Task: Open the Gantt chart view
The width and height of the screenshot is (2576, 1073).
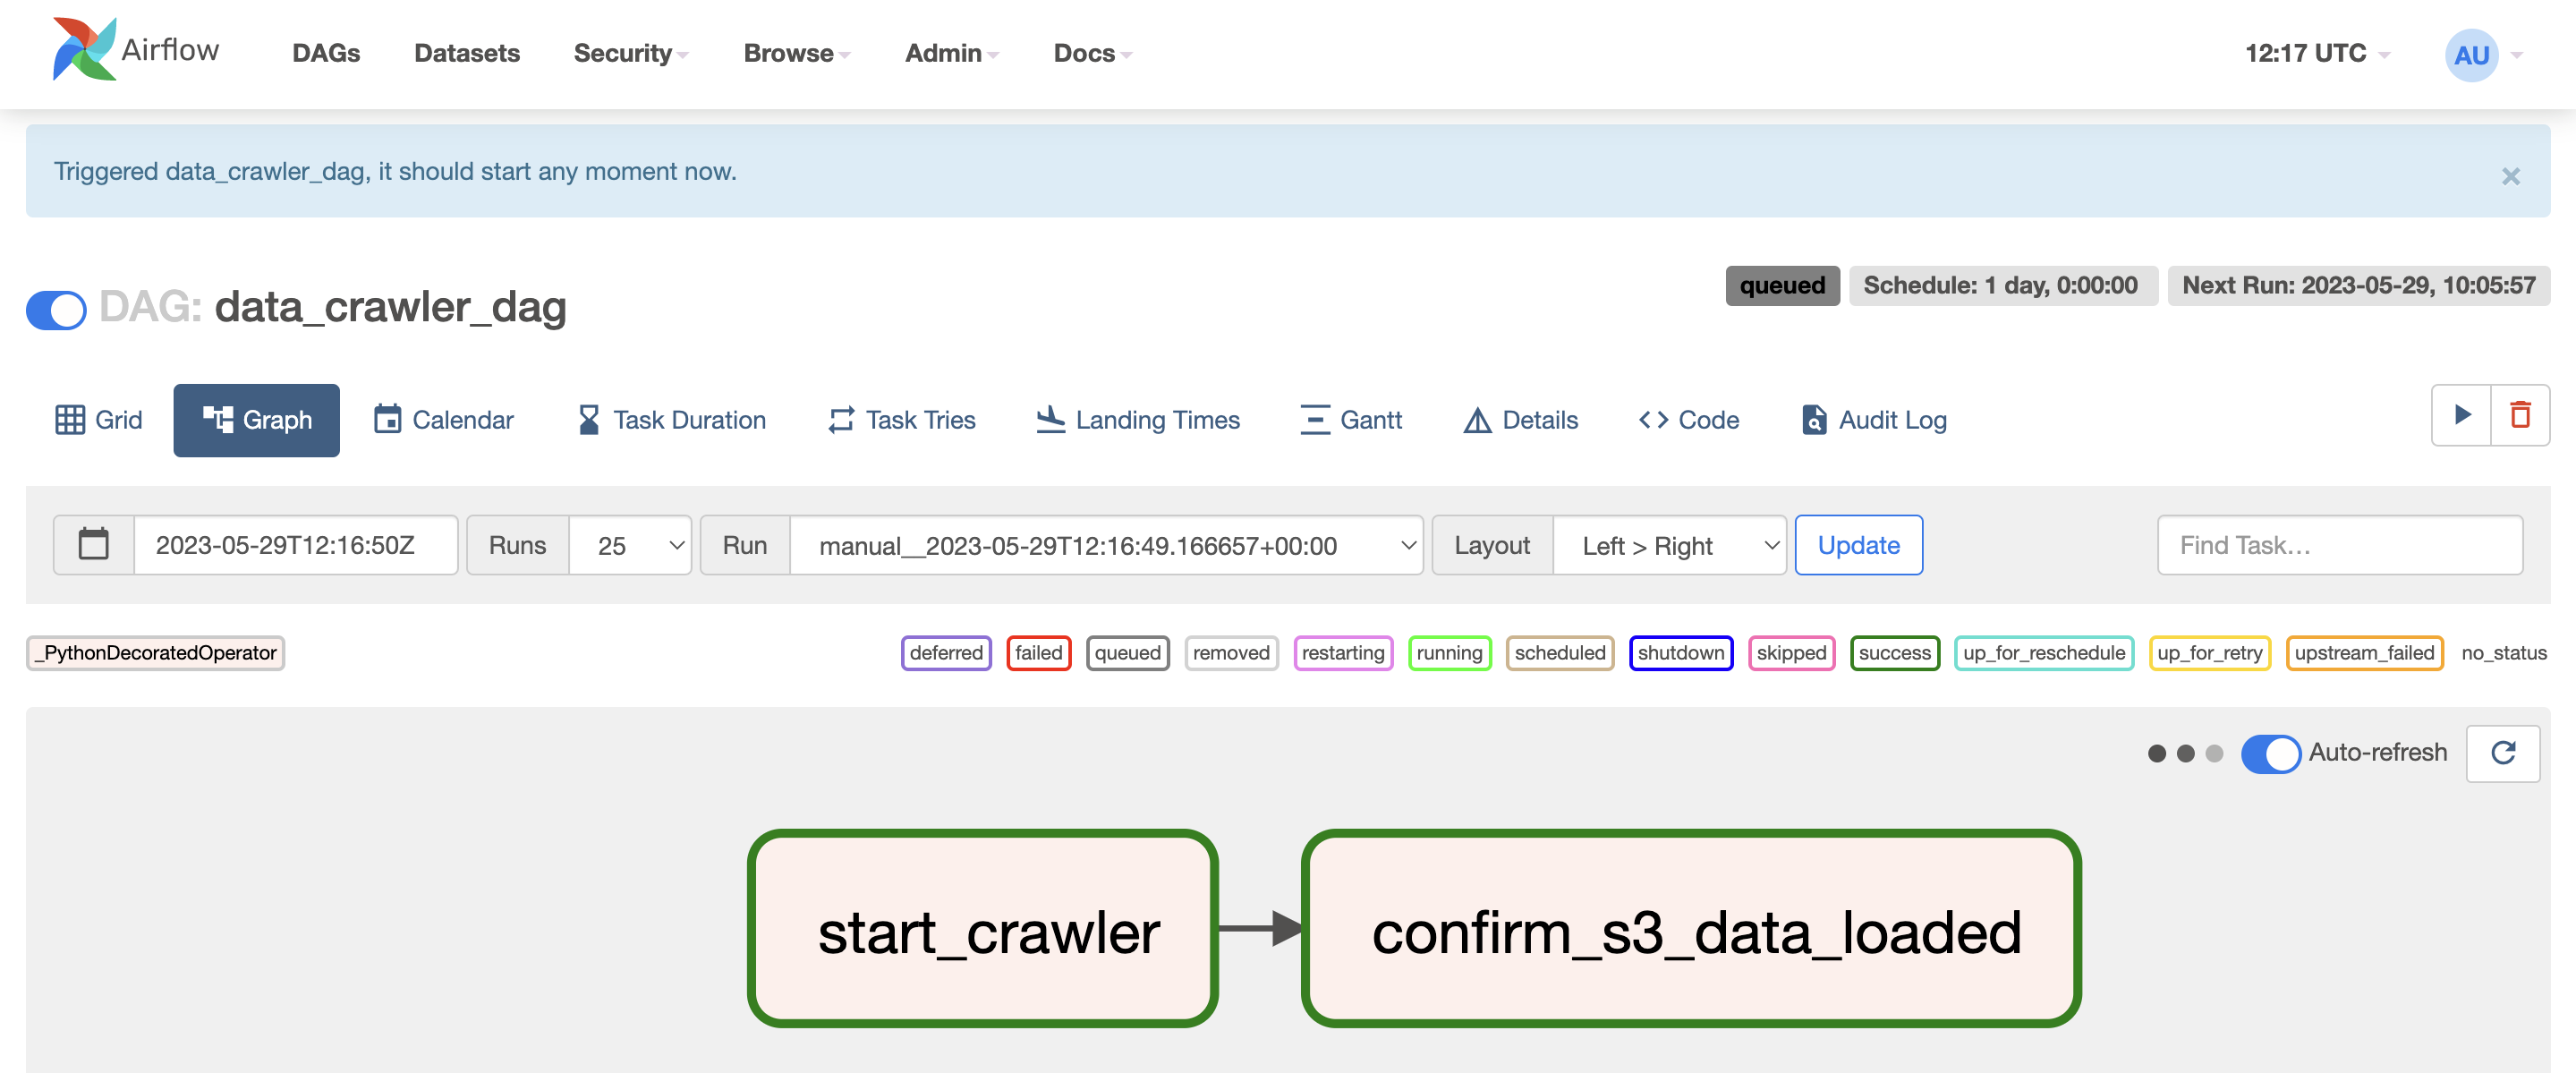Action: tap(1351, 420)
